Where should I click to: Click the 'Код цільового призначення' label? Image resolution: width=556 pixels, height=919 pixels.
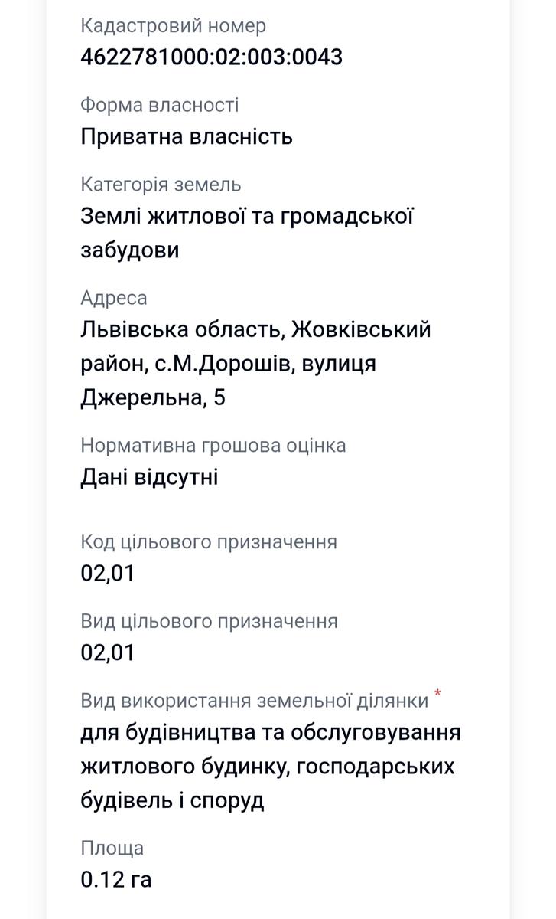tap(209, 542)
